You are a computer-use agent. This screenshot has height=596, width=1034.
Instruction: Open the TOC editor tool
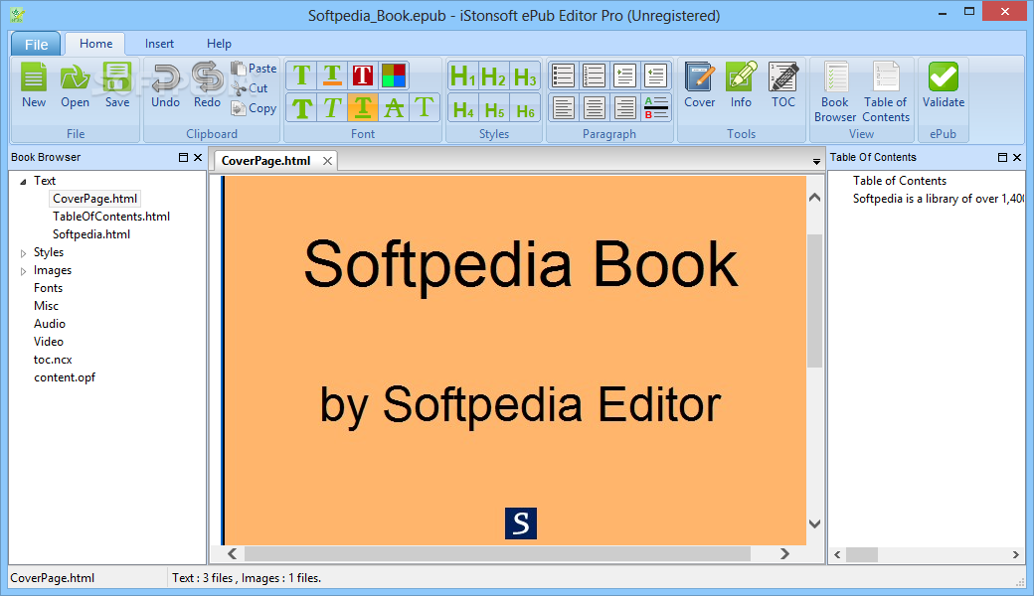[783, 85]
